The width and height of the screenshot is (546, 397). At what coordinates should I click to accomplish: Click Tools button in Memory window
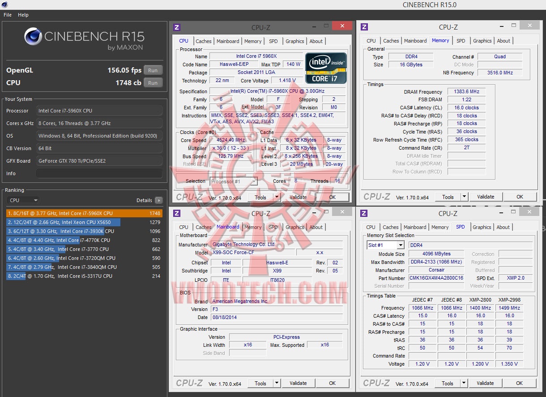tap(448, 197)
